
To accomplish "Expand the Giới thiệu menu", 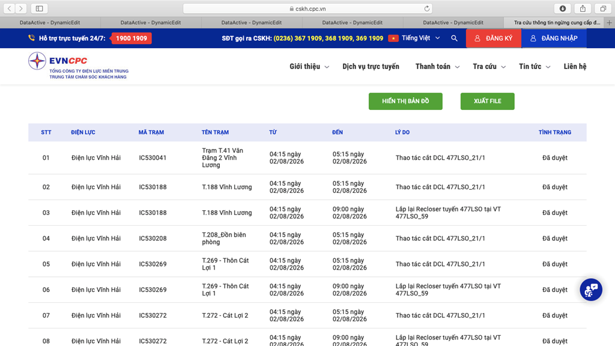I will (x=309, y=66).
